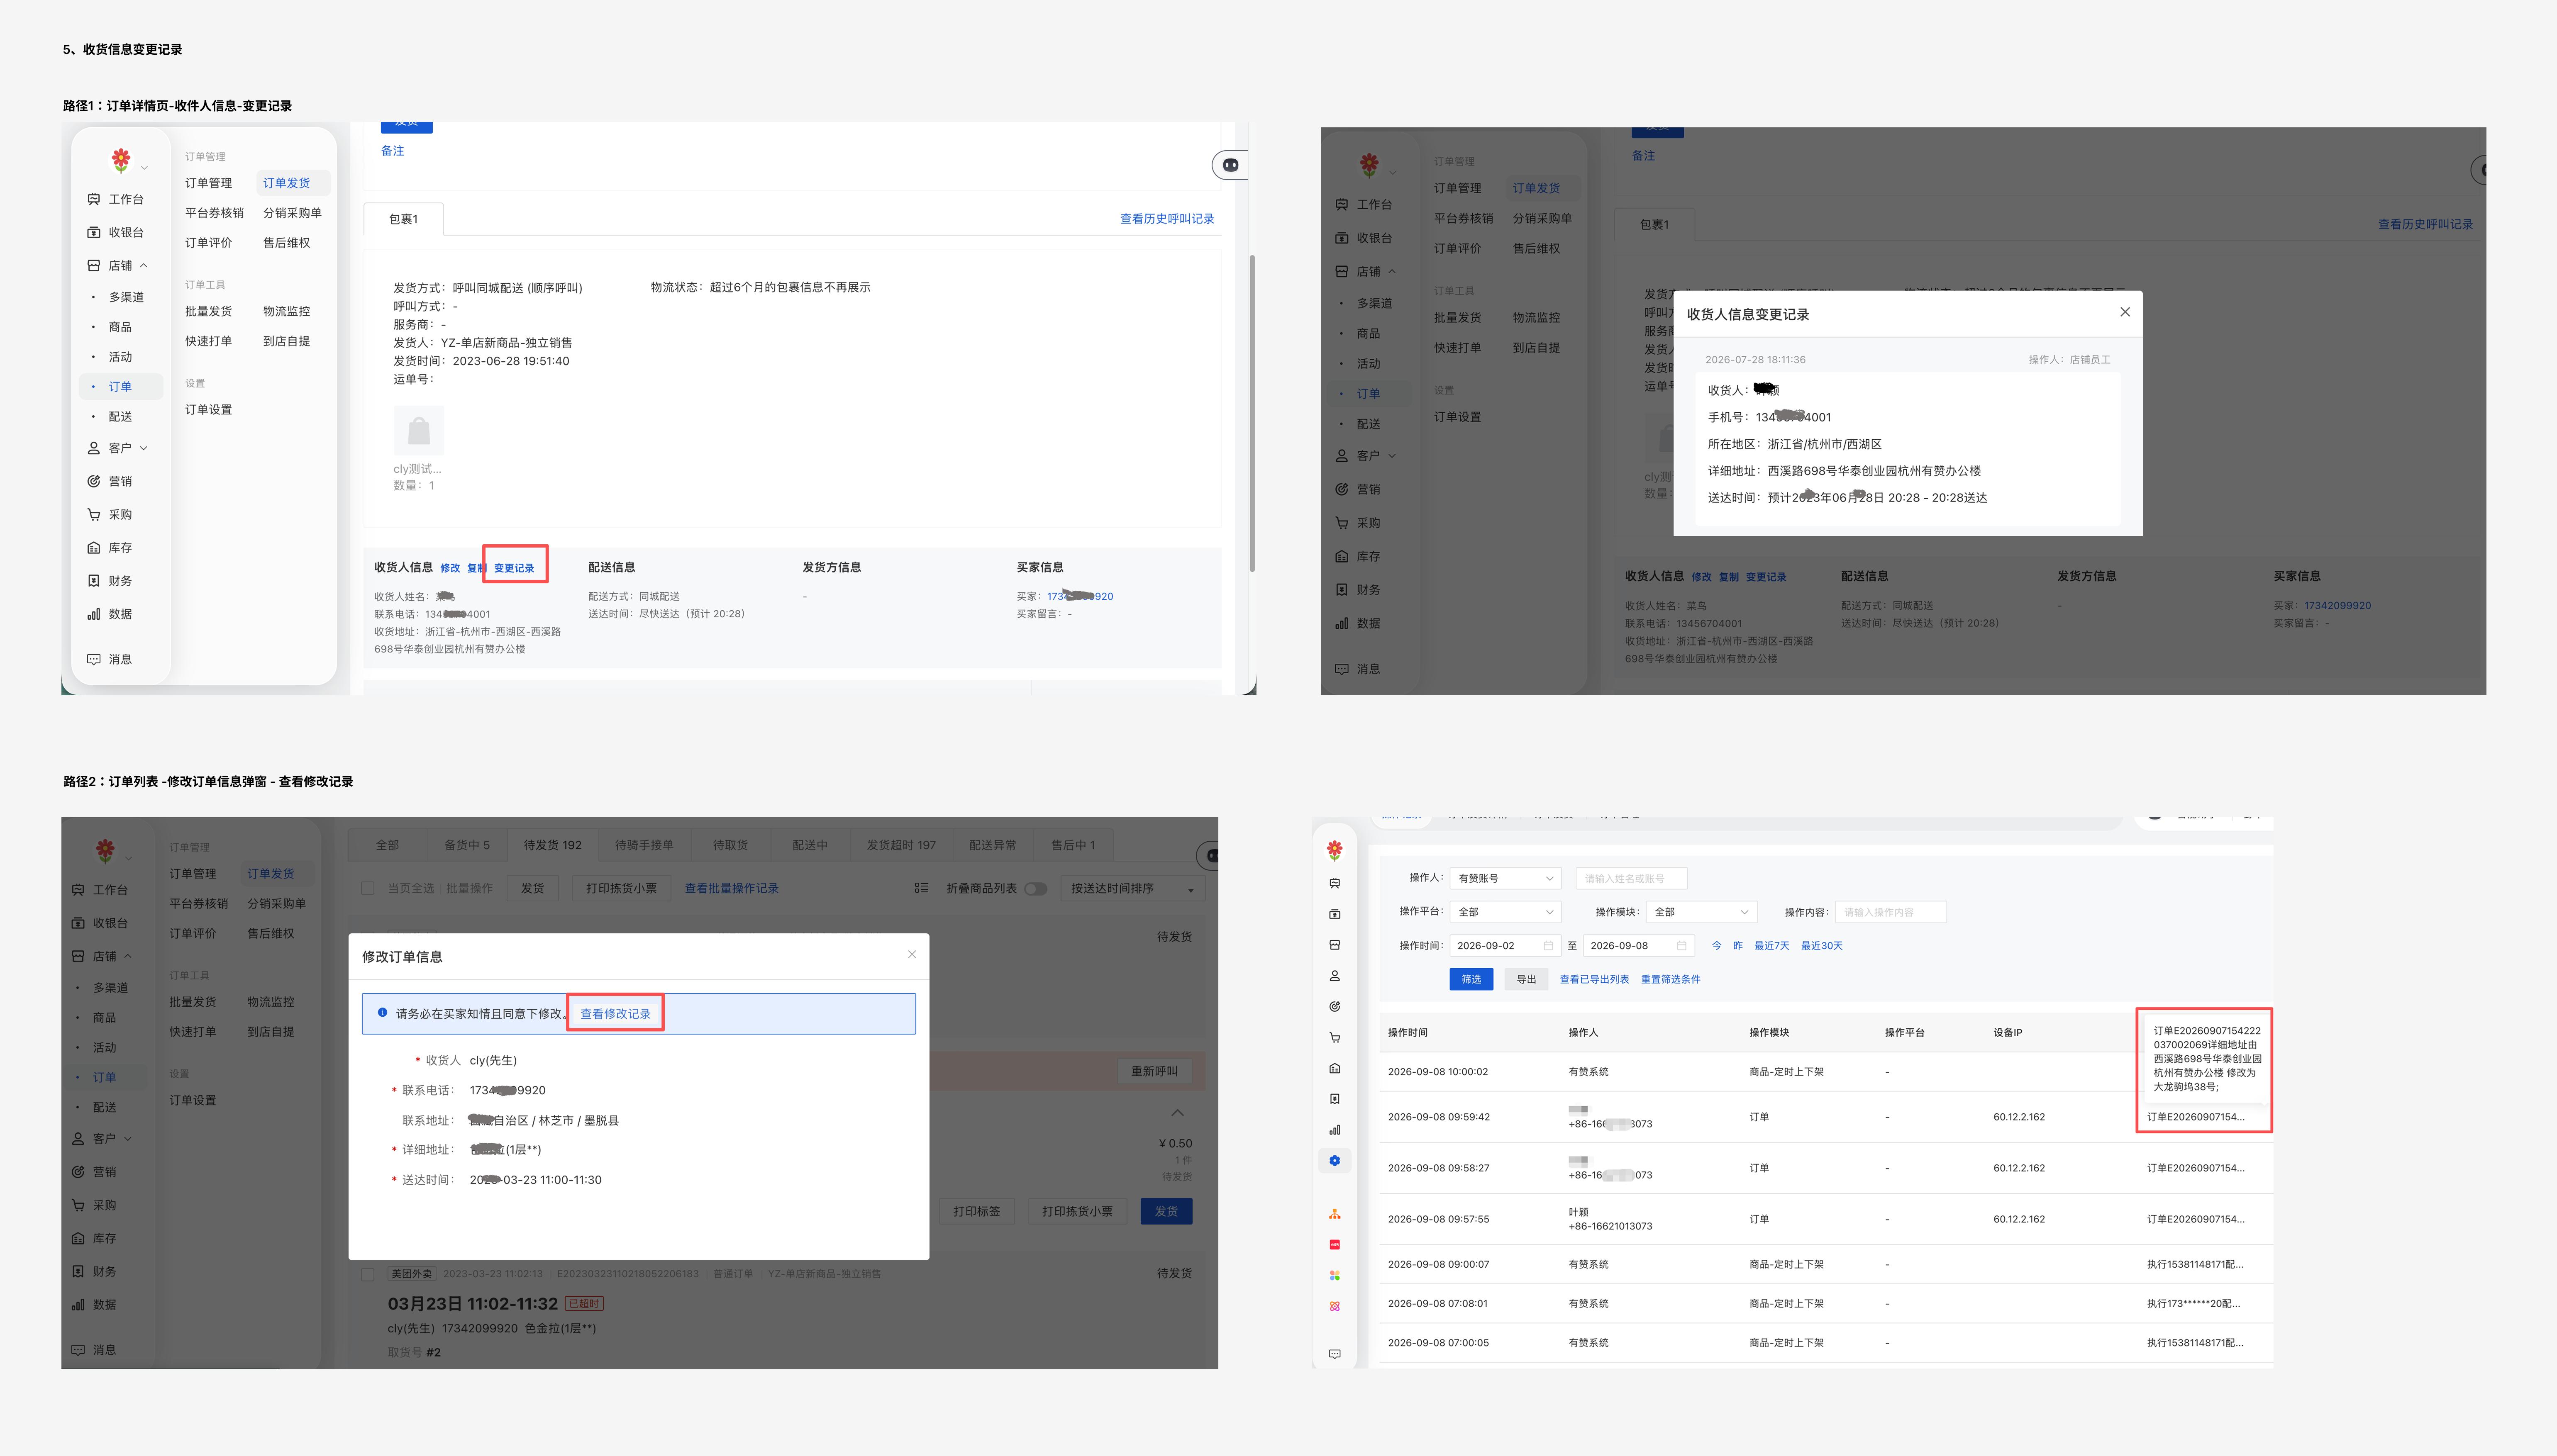Click the orange org-chart icon in operation log sidebar
The height and width of the screenshot is (1456, 2557).
tap(1335, 1214)
